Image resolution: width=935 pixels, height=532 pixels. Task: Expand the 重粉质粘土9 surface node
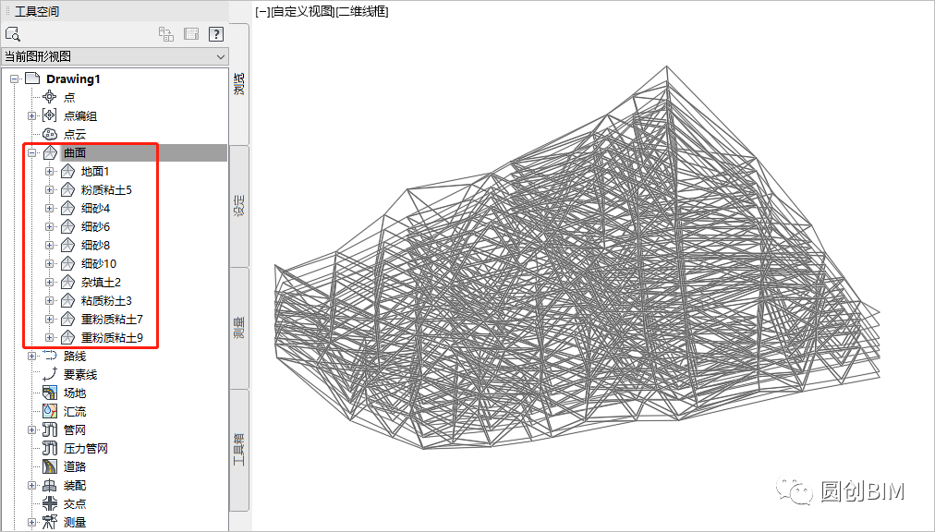point(50,337)
